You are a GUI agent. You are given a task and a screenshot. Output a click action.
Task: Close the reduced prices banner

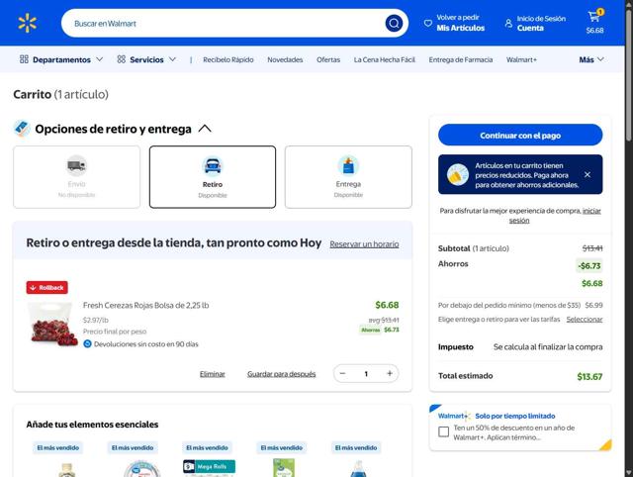tap(587, 174)
